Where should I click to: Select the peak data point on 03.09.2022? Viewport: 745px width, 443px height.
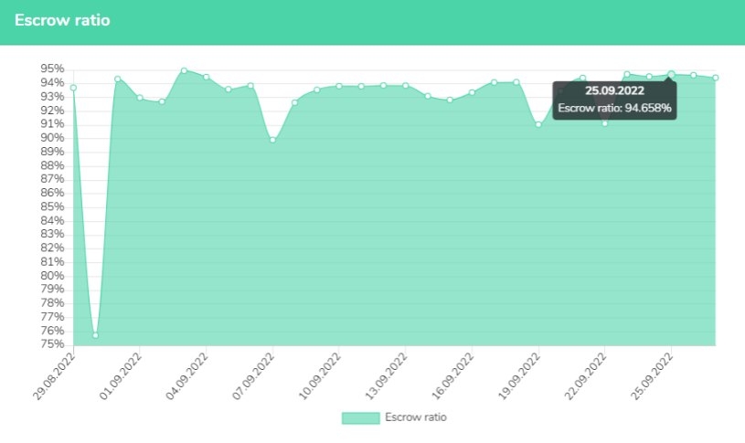184,70
